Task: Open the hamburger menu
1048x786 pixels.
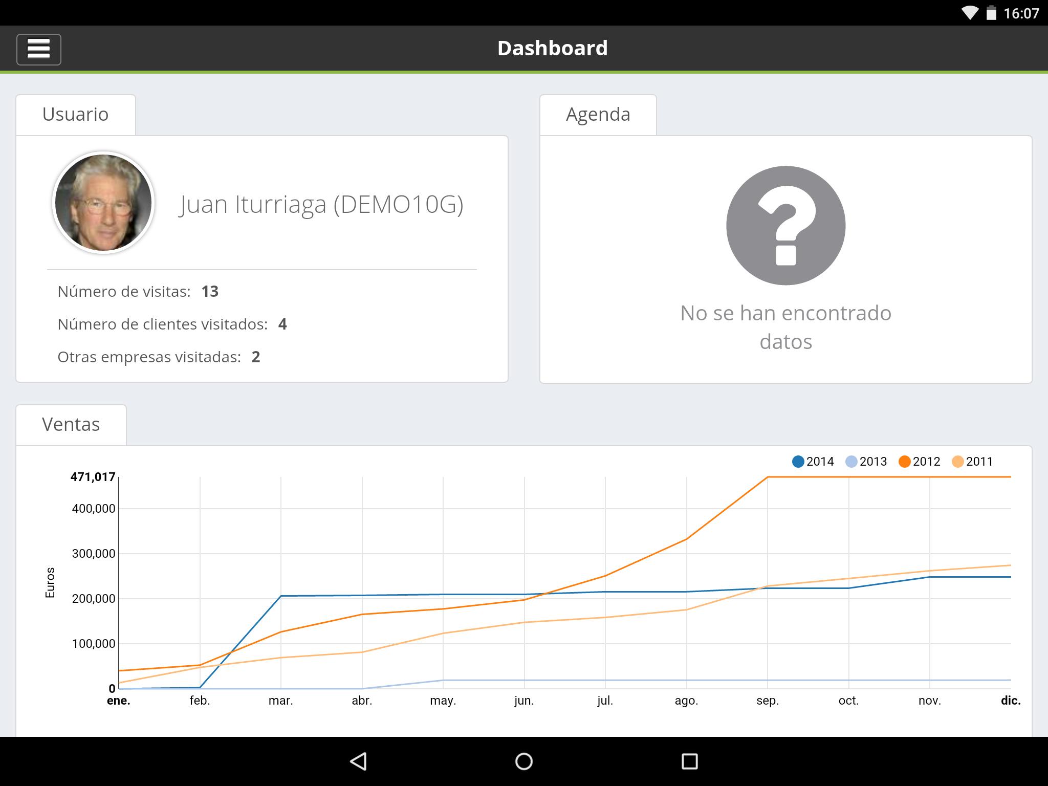Action: click(x=38, y=49)
